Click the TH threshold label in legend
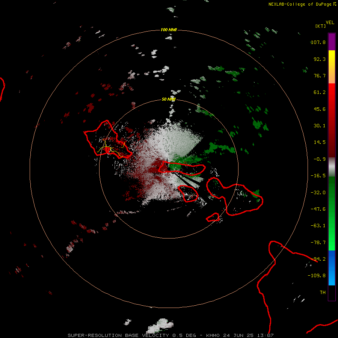This screenshot has height=338, width=338. click(x=323, y=293)
